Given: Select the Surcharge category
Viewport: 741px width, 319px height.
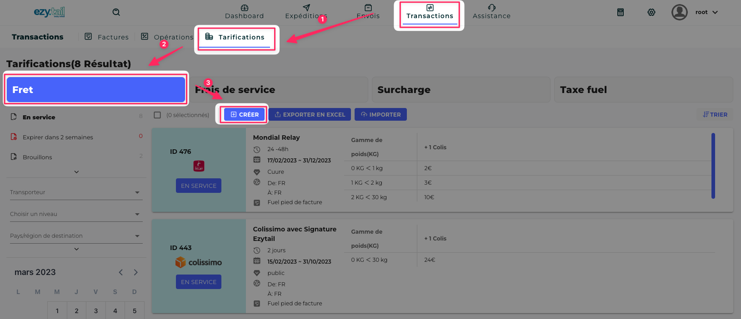Looking at the screenshot, I should pos(461,89).
